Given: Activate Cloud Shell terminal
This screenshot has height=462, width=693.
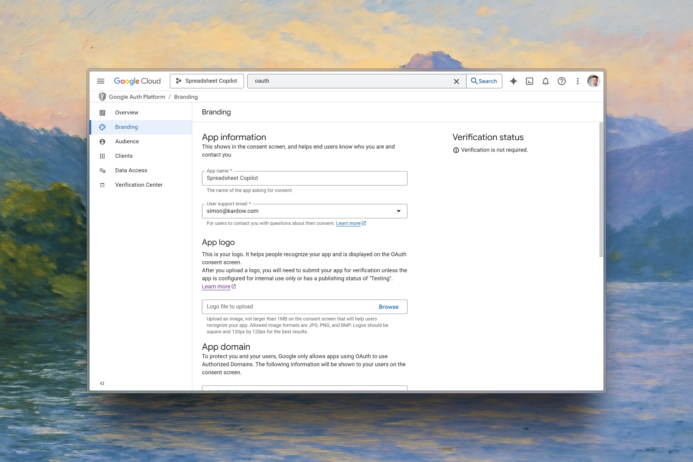Looking at the screenshot, I should tap(529, 81).
